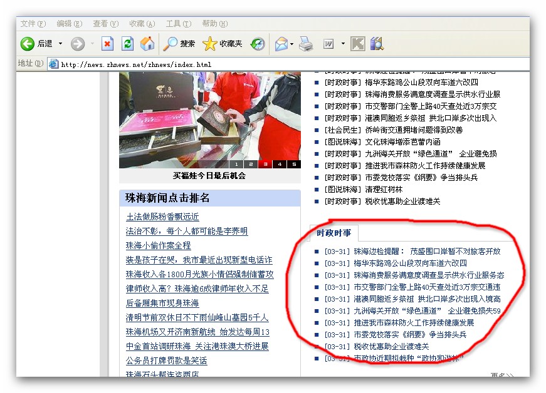546x393 pixels.
Task: Open the [时政时事] 梅华东路鸡公山段双向车道六改四 link
Action: [x=401, y=83]
